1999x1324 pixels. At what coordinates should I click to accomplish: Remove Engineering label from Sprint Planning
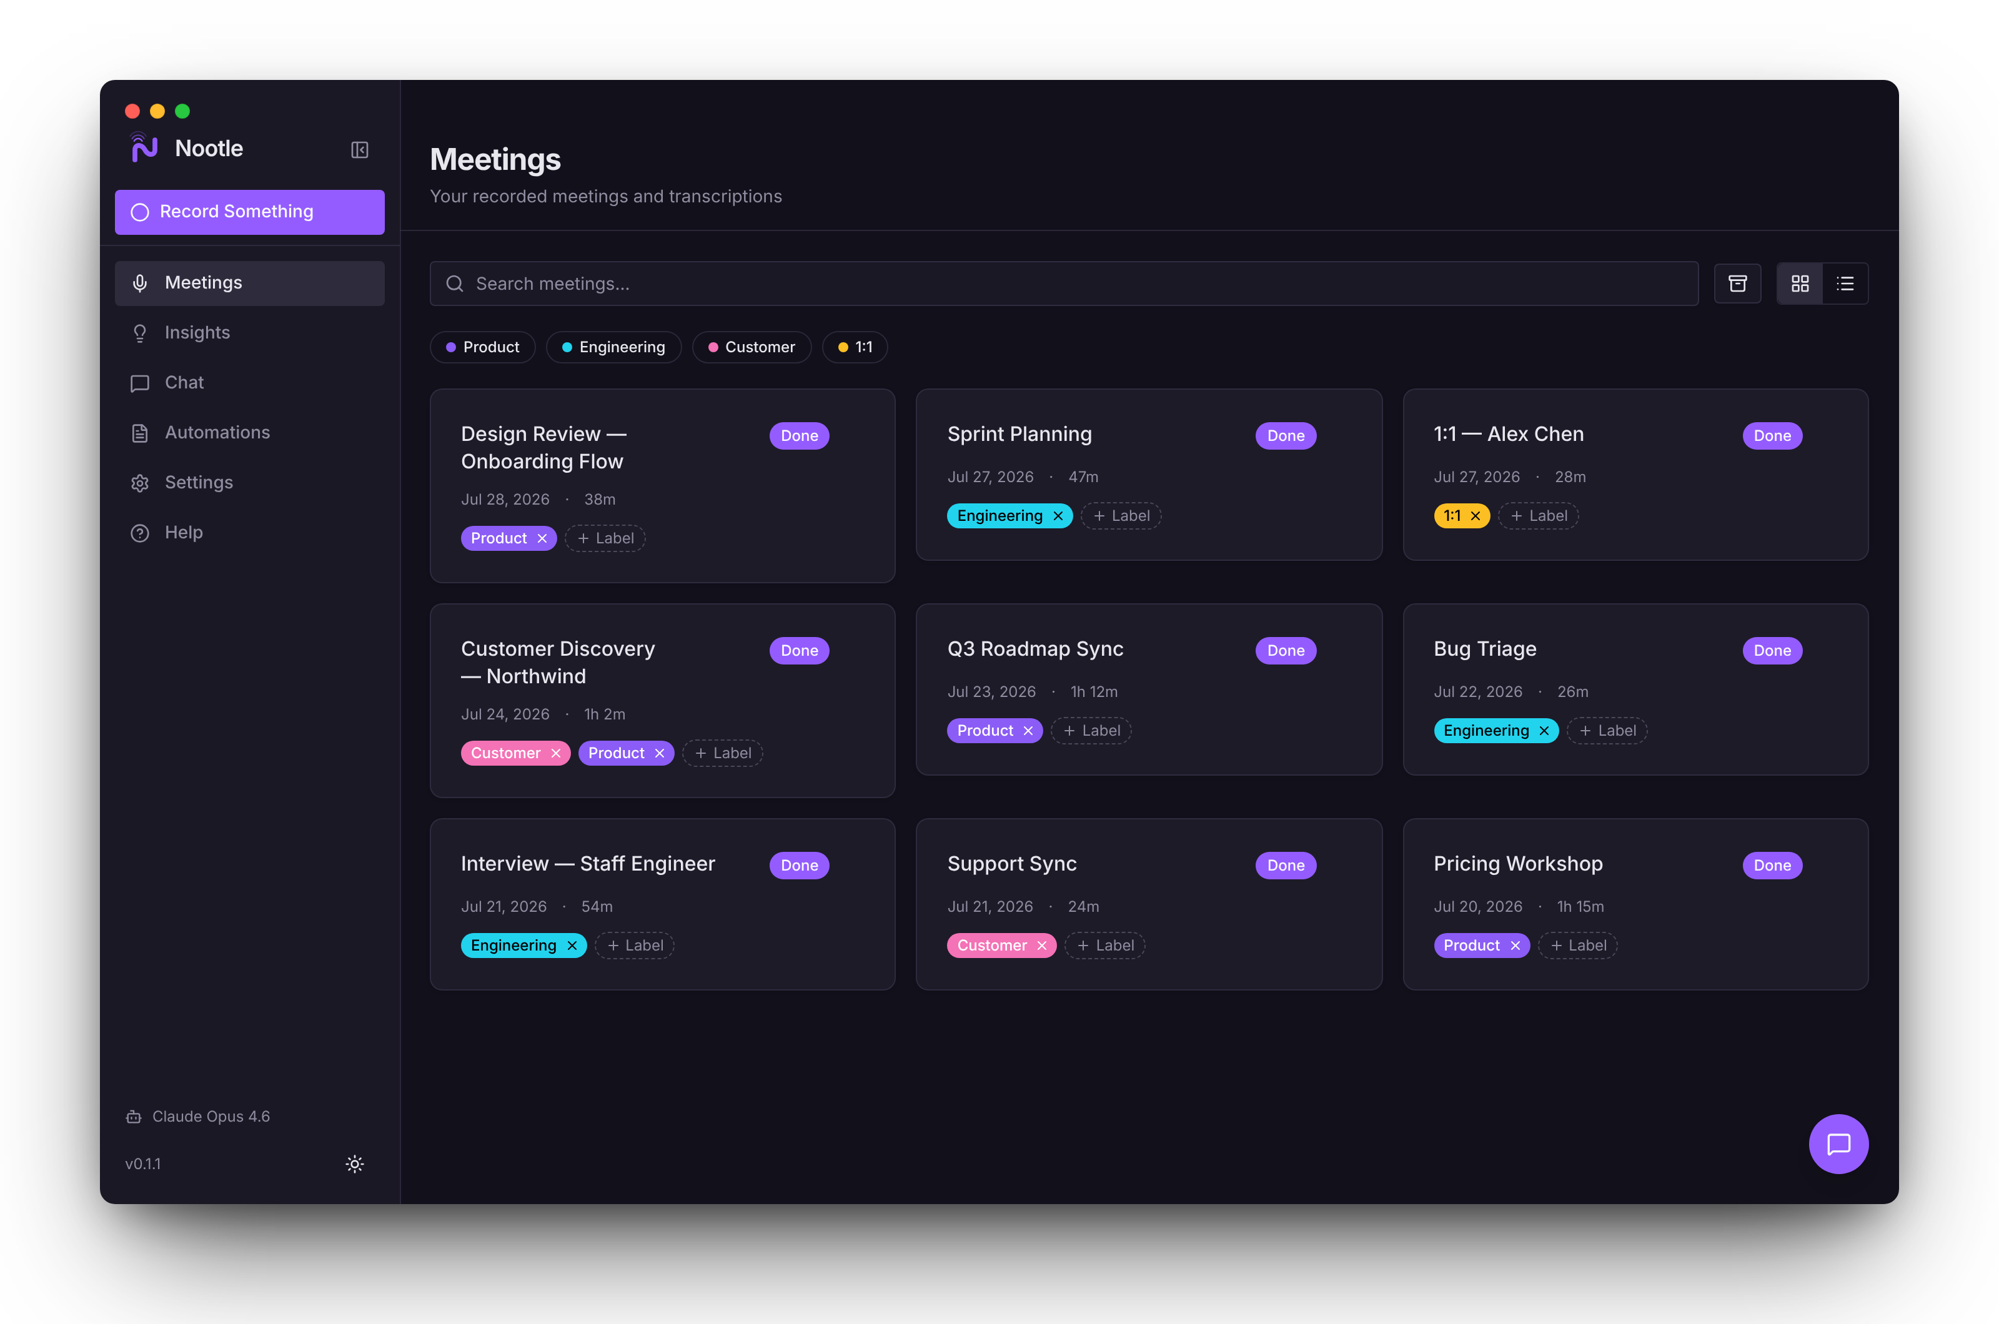1058,516
